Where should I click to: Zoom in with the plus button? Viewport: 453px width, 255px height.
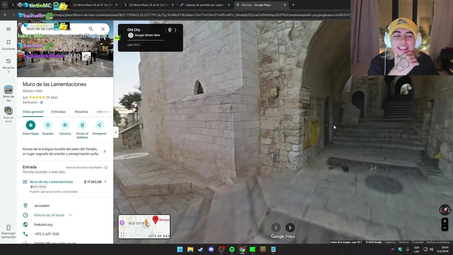point(445,221)
